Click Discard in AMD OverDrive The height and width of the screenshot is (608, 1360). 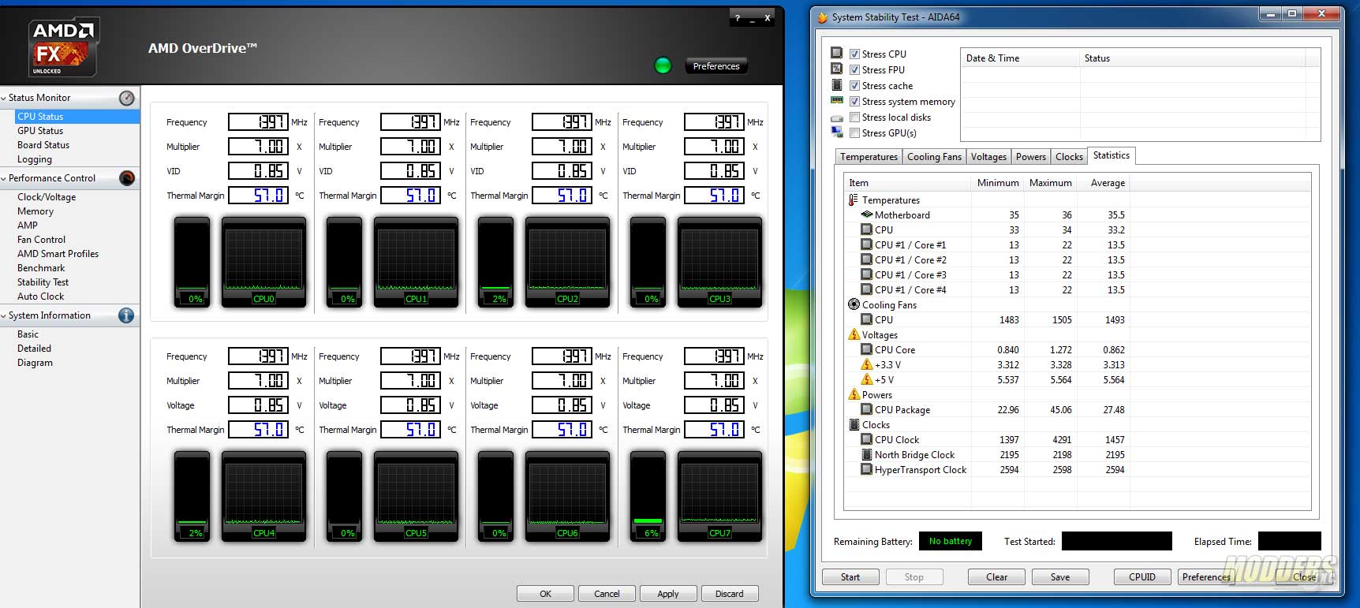click(729, 594)
